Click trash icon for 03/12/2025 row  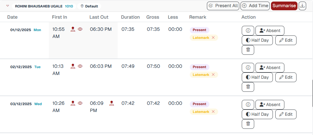point(248,124)
